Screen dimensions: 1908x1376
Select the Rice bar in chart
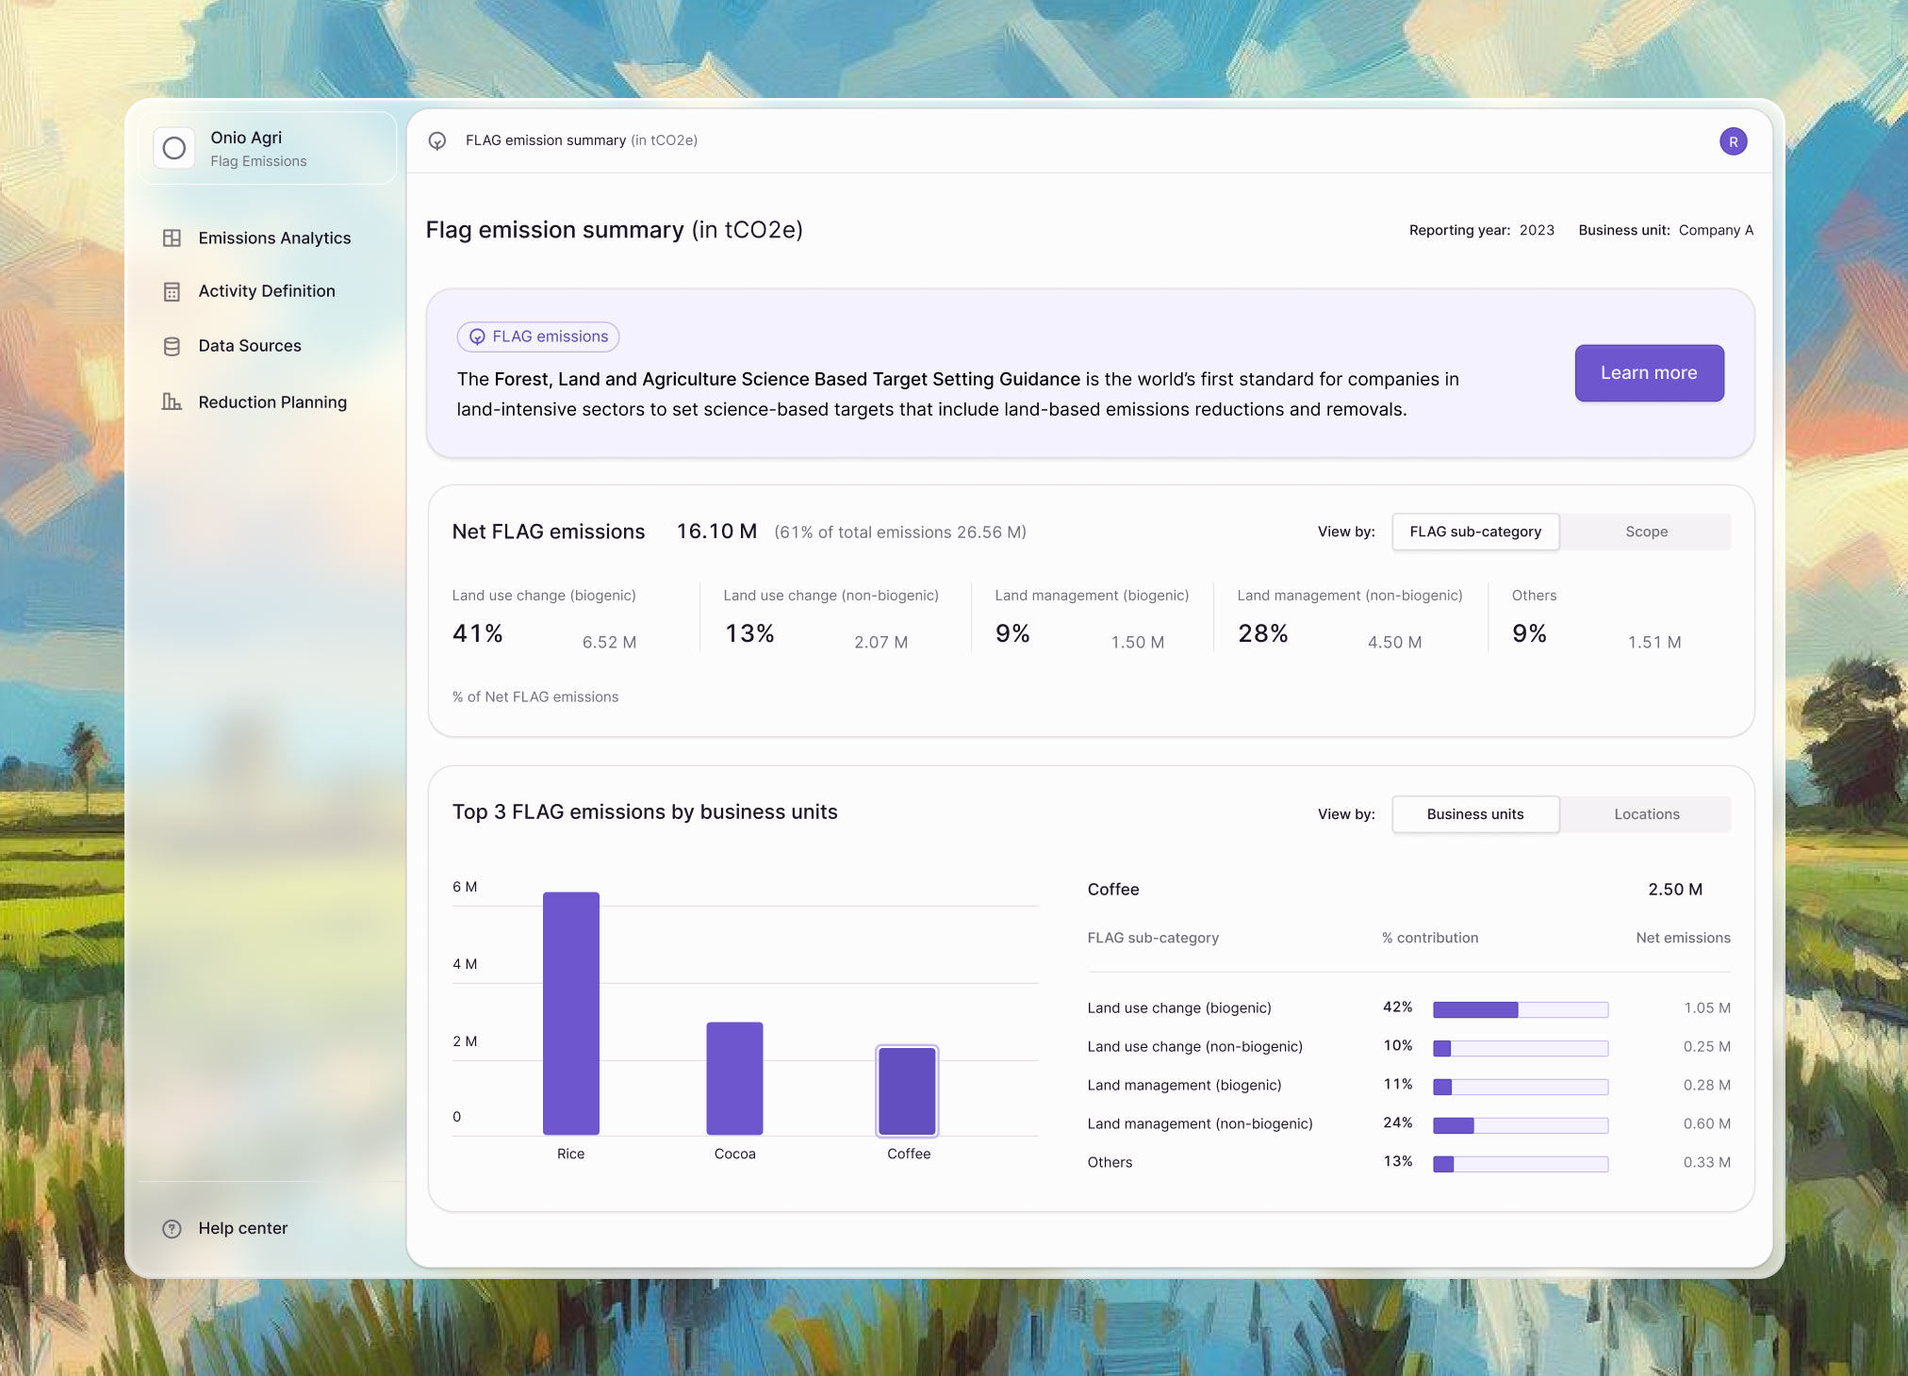pos(571,1013)
